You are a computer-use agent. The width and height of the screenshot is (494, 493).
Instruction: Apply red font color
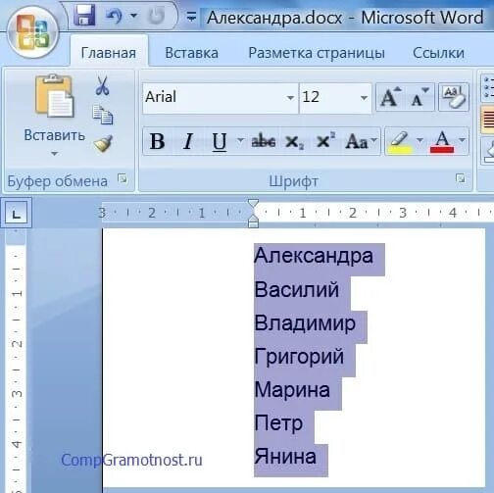pyautogui.click(x=442, y=142)
